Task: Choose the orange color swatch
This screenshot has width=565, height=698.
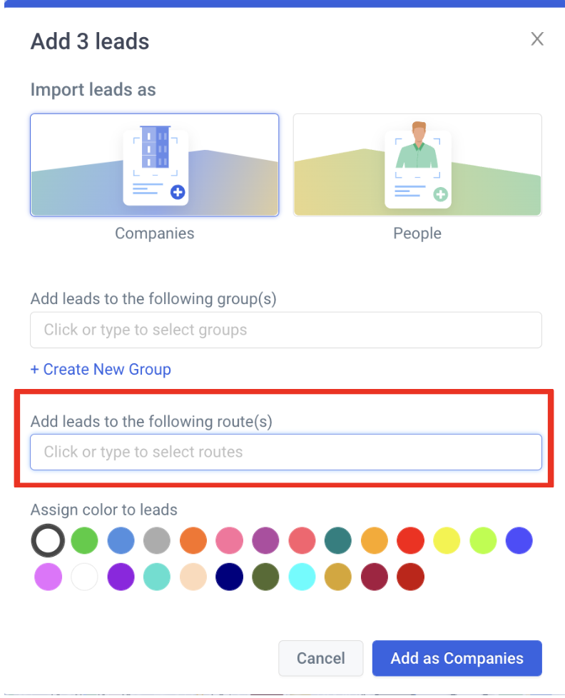Action: [193, 540]
